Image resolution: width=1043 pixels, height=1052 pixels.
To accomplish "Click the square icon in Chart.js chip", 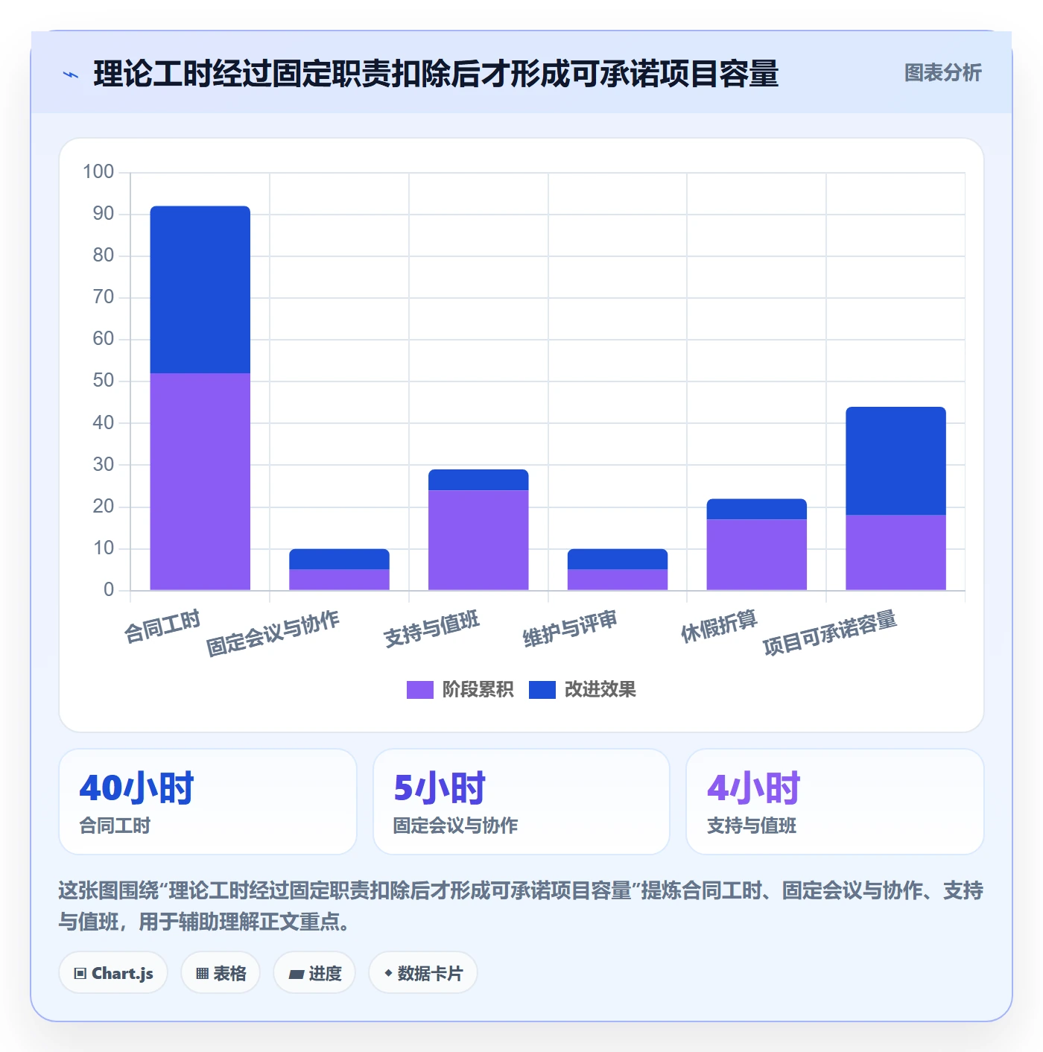I will tap(80, 974).
